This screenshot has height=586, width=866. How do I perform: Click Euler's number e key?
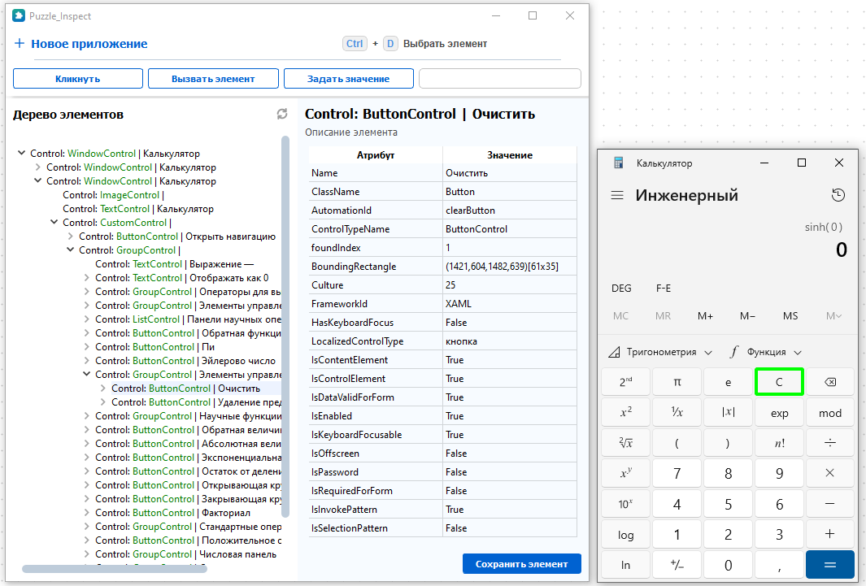(728, 382)
